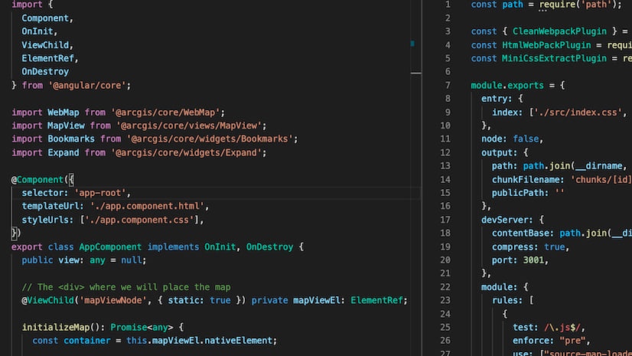Click 'CleanWebpackPlugin' in the right editor
The height and width of the screenshot is (356, 632).
[559, 31]
